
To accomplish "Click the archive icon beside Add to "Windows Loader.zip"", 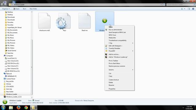I will [x=106, y=57].
